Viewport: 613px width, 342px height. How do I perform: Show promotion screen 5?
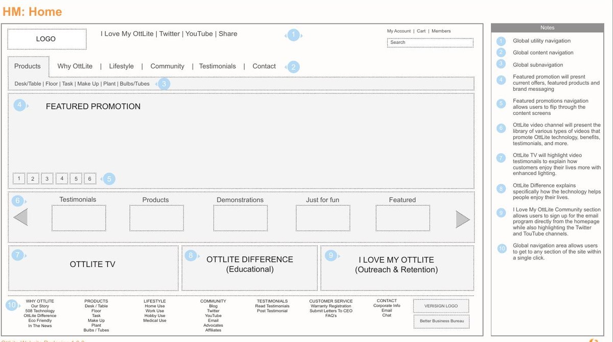(76, 179)
